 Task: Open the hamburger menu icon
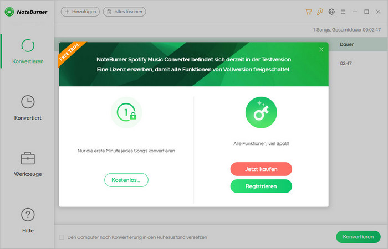click(343, 12)
